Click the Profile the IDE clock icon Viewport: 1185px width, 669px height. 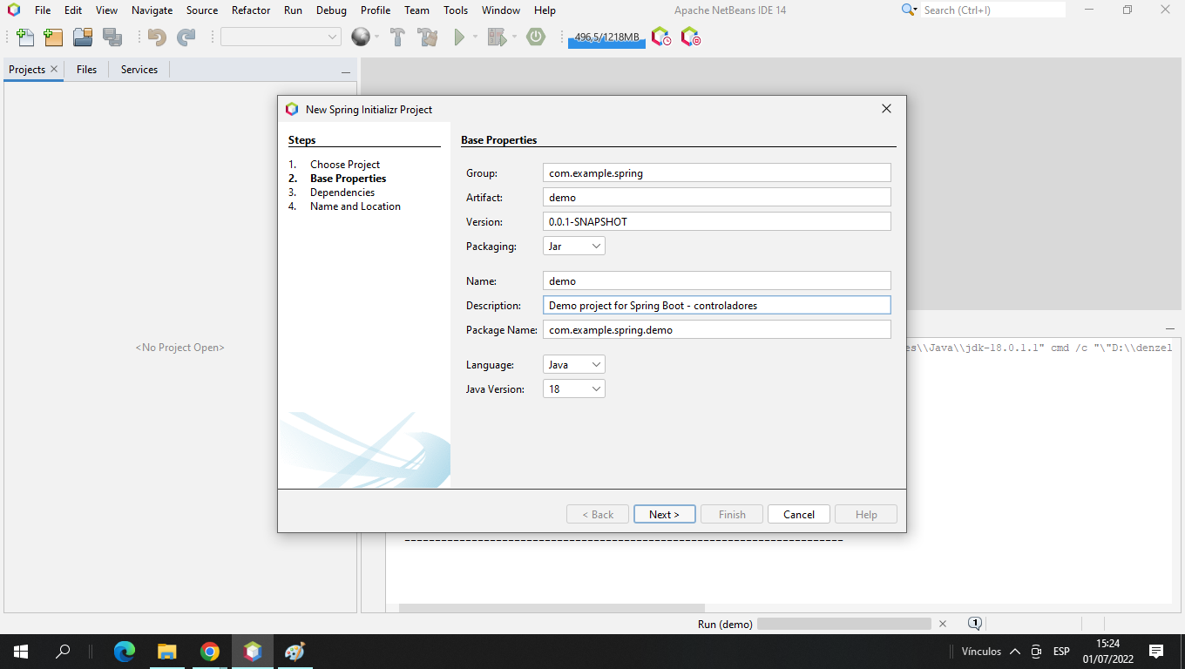pyautogui.click(x=661, y=37)
